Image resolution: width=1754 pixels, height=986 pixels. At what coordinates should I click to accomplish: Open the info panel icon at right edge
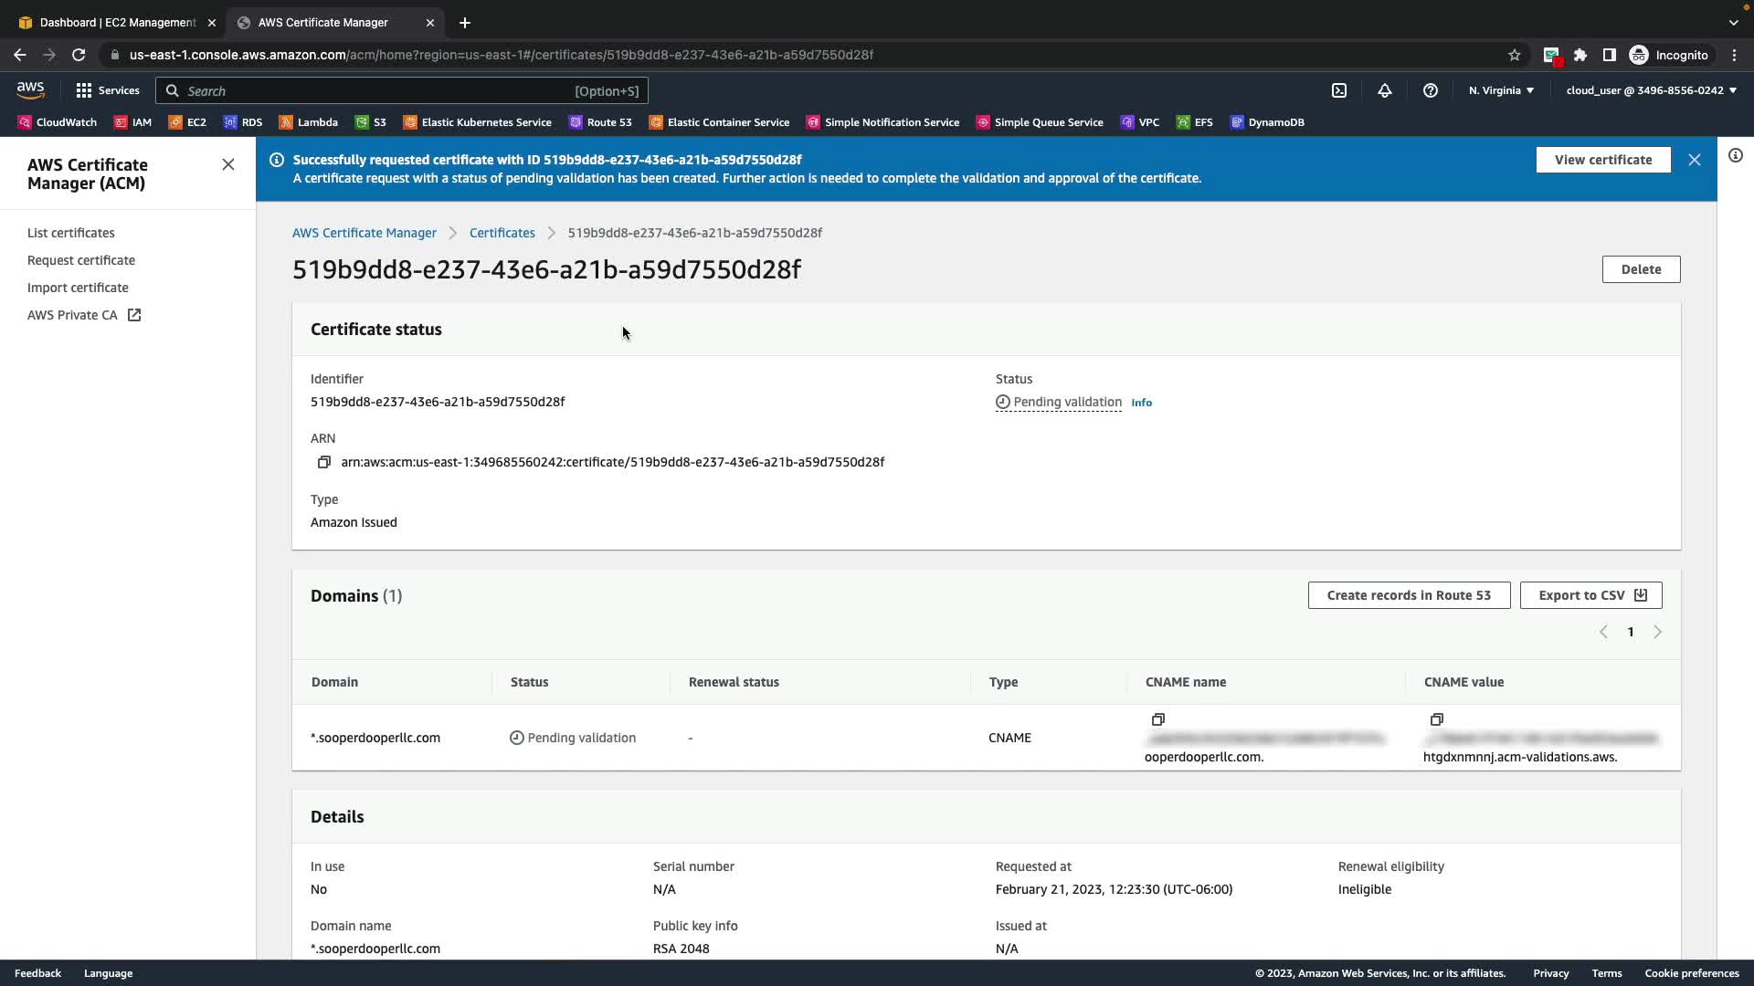[1735, 155]
